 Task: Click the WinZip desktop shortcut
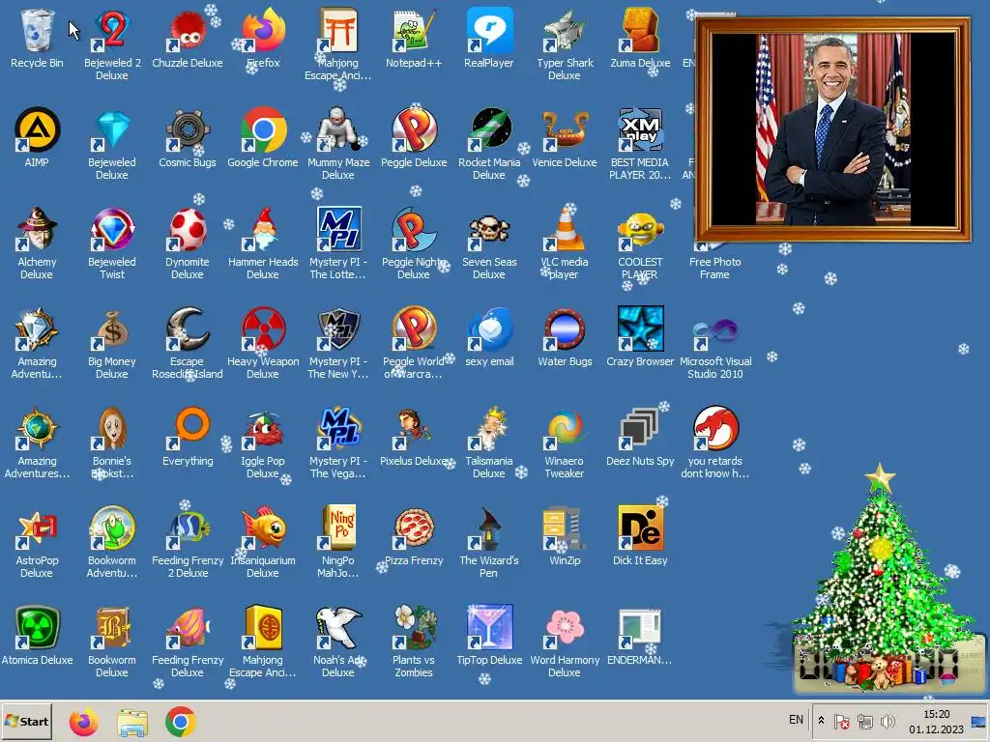point(565,528)
